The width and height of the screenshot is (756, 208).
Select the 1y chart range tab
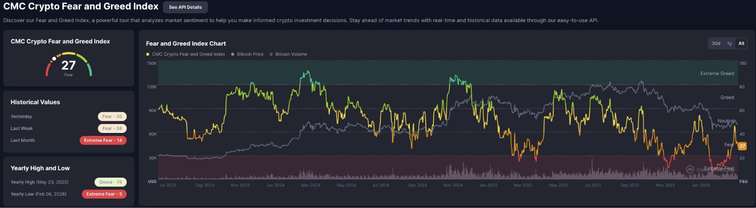(x=729, y=44)
